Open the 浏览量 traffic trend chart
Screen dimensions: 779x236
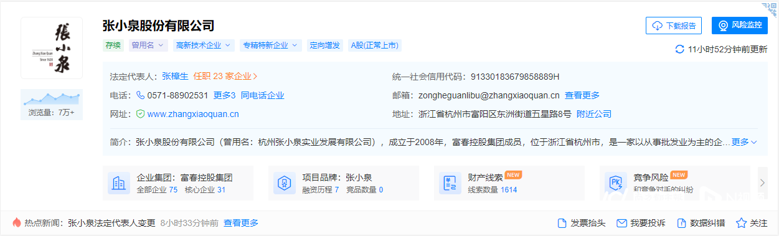click(x=52, y=104)
